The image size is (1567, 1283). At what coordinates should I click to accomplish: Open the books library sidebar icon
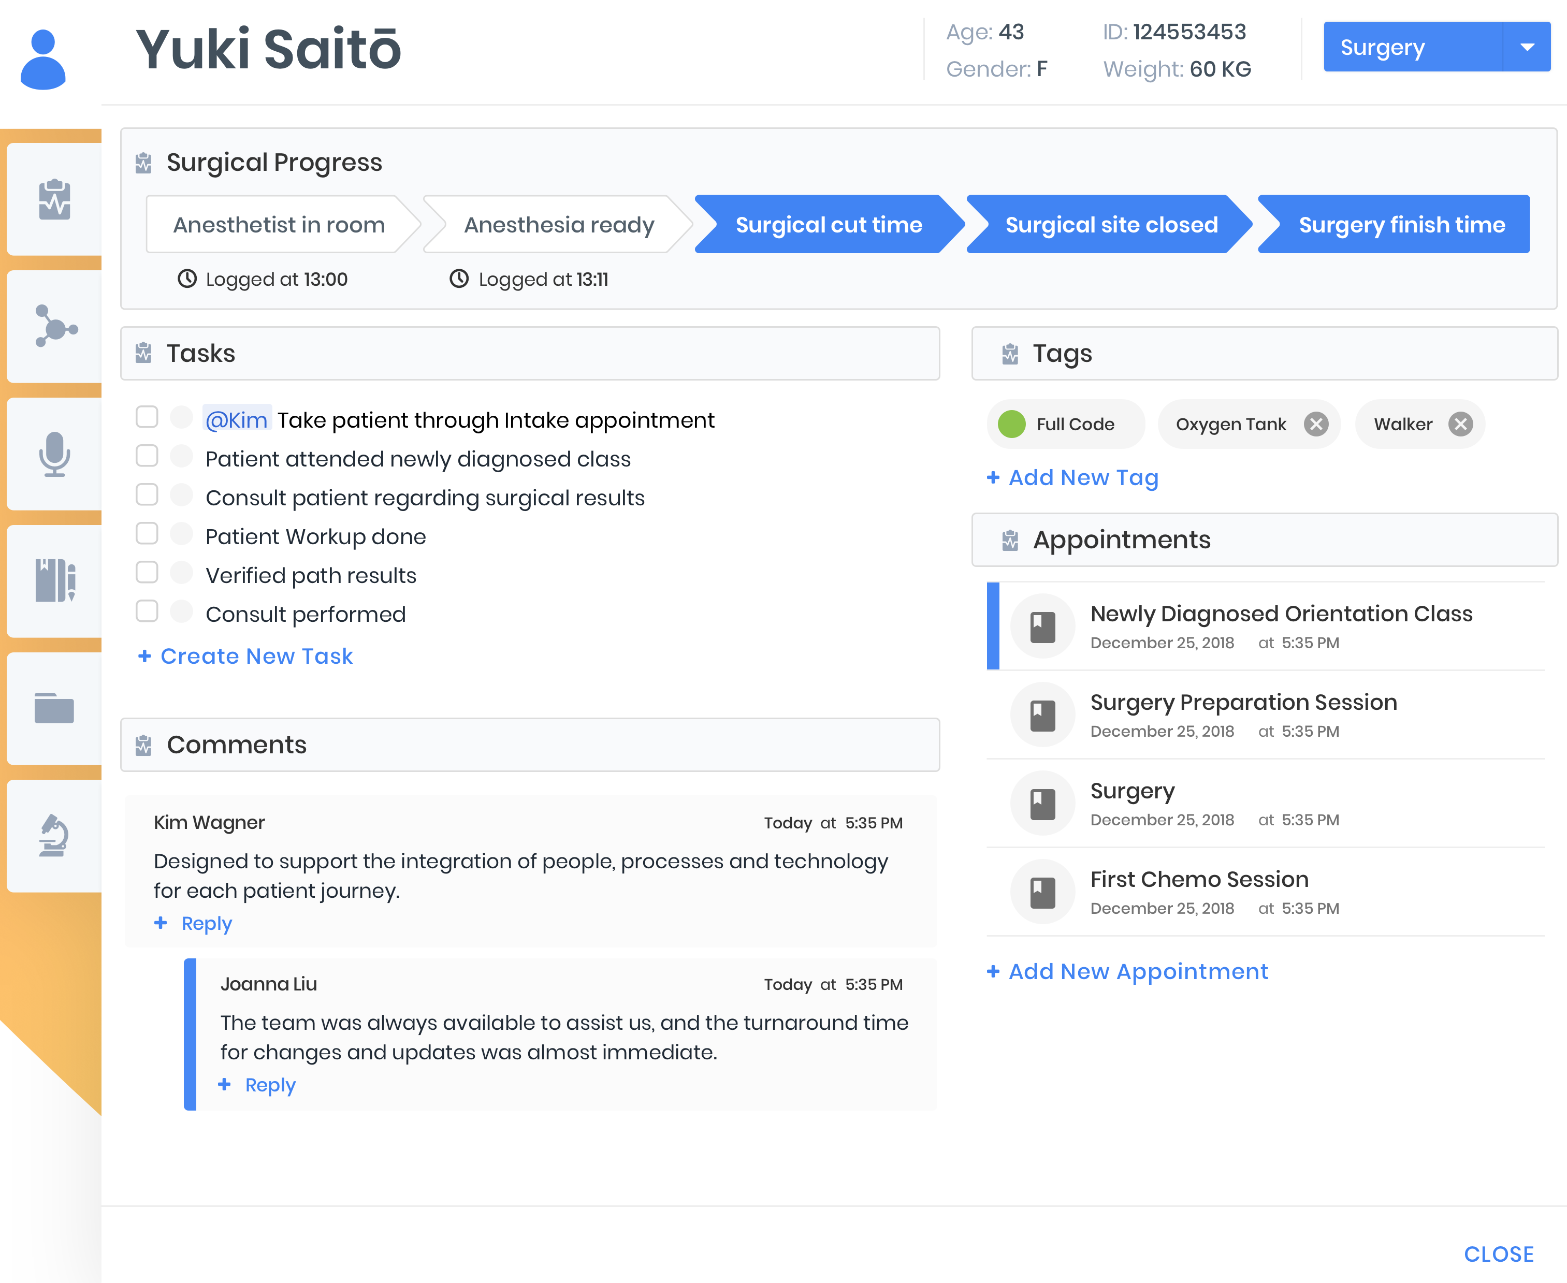tap(54, 581)
